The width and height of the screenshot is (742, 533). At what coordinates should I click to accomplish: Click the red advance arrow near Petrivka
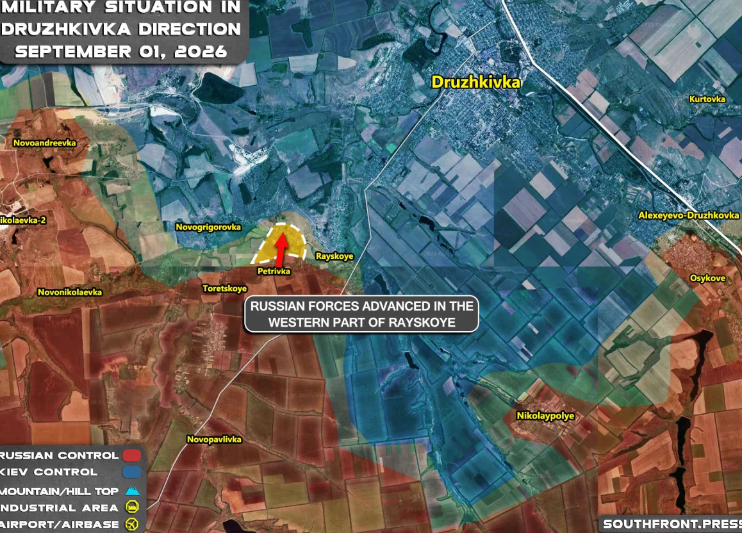pos(280,250)
